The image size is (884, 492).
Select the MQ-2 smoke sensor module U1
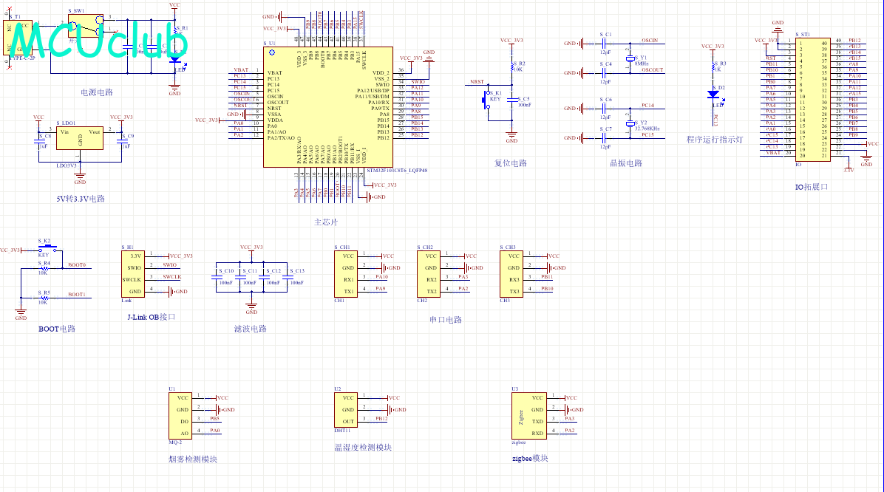coord(180,416)
